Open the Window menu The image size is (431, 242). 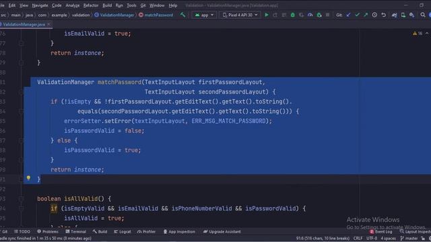click(157, 5)
